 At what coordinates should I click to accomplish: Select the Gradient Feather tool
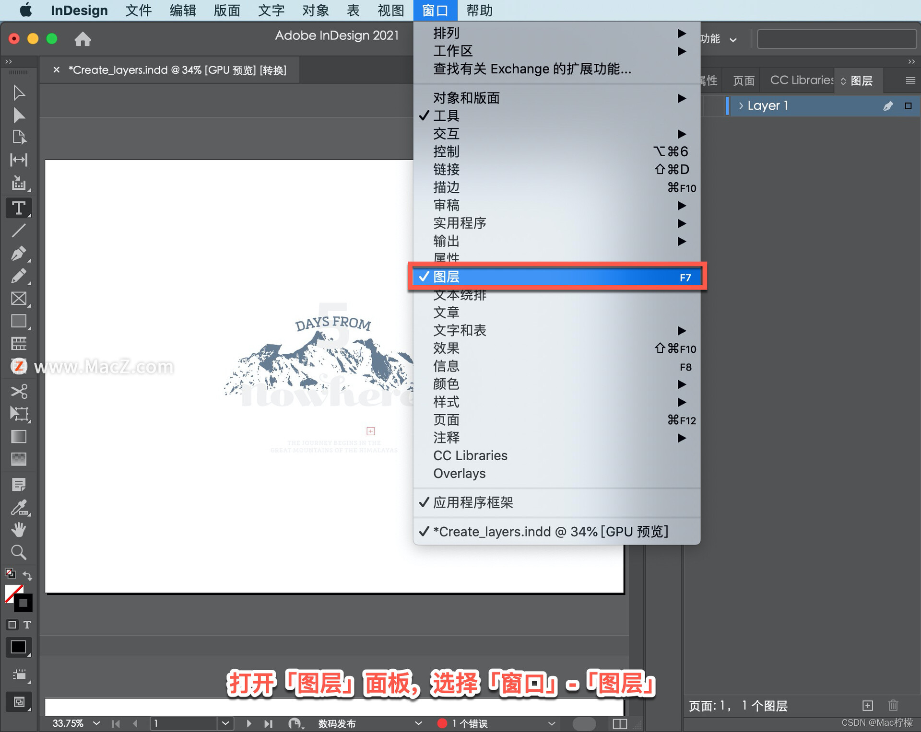point(19,459)
